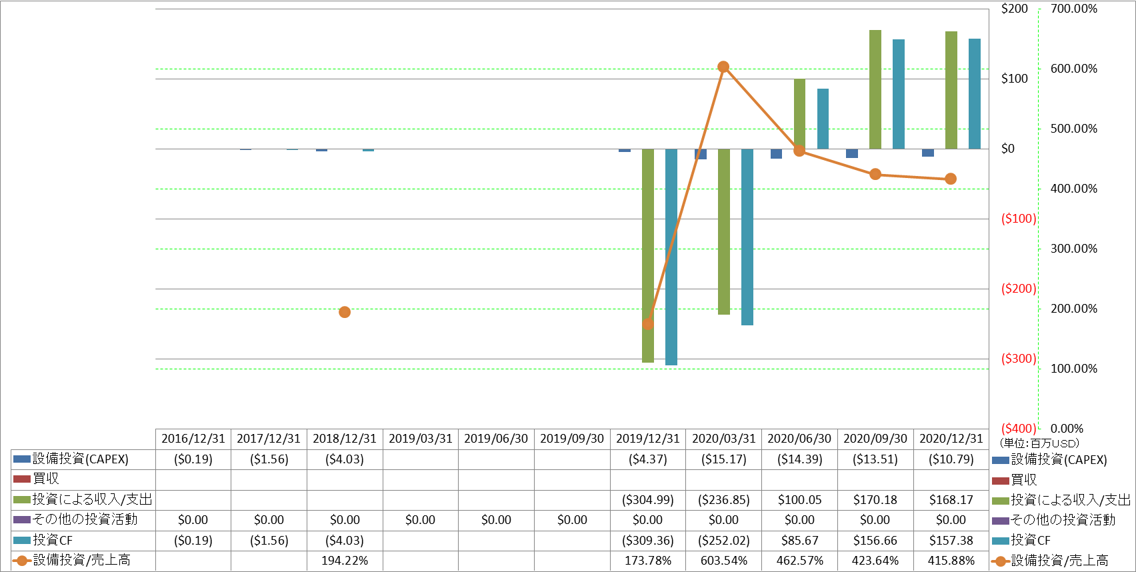
Task: Click the 700.00% secondary axis label
Action: 1074,9
